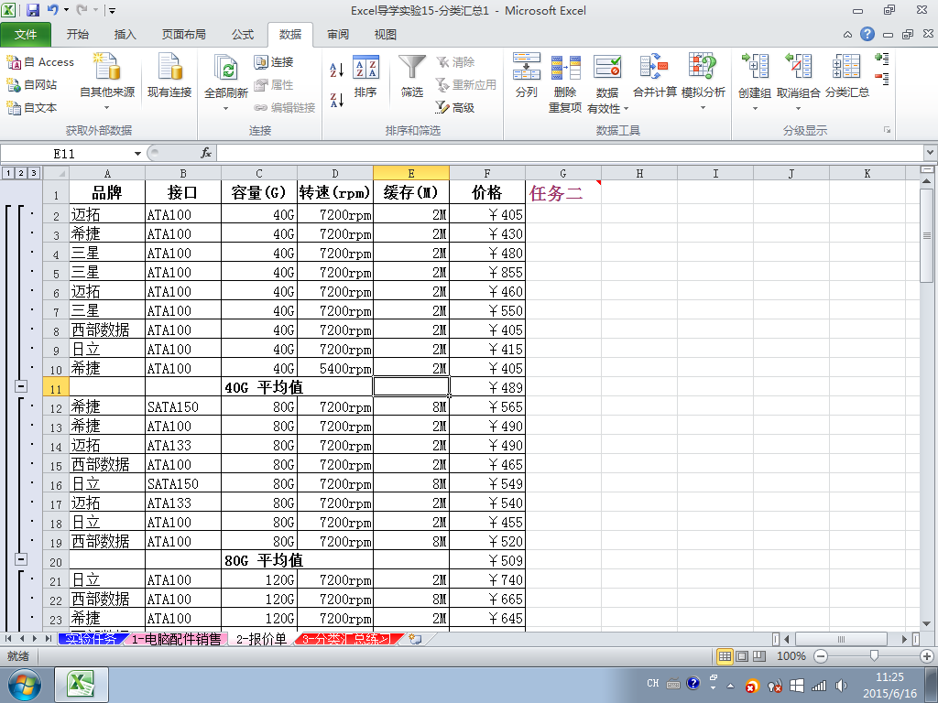The image size is (938, 703).
Task: Click the zoom slider handle
Action: (x=874, y=656)
